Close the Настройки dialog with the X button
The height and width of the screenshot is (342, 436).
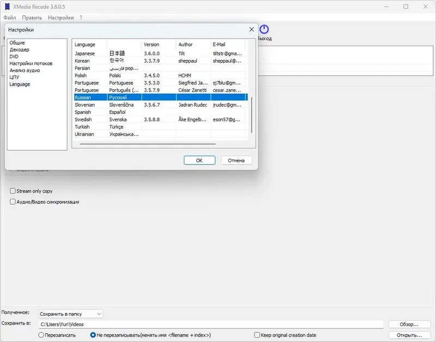(251, 29)
